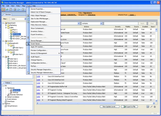This screenshot has height=116, width=161.
Task: Select ASA-Test-2 device under DC folder
Action: (x=19, y=48)
